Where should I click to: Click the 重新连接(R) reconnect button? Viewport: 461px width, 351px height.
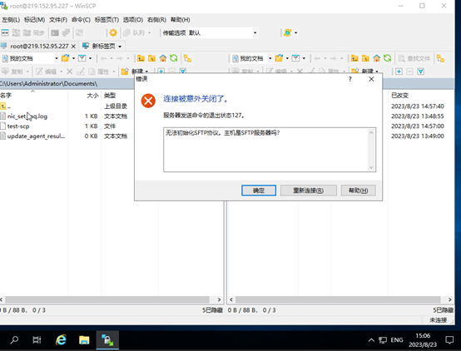(x=309, y=190)
